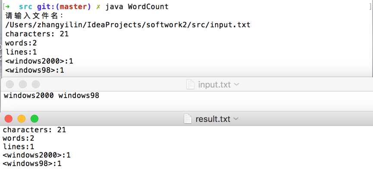373x179 pixels.
Task: Expand the input.txt title dropdown chevron
Action: coord(237,84)
